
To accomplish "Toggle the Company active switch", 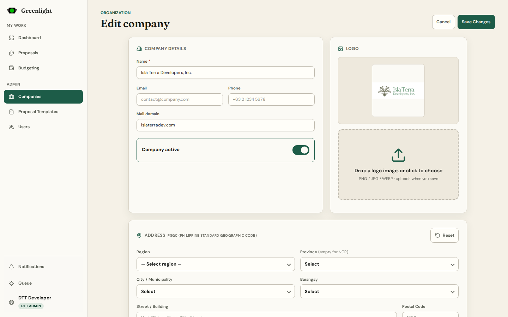I will [x=301, y=150].
